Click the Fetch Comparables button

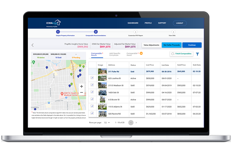coord(181,54)
